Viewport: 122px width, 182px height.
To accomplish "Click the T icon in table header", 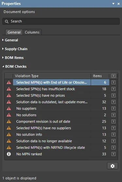I will tap(114, 76).
